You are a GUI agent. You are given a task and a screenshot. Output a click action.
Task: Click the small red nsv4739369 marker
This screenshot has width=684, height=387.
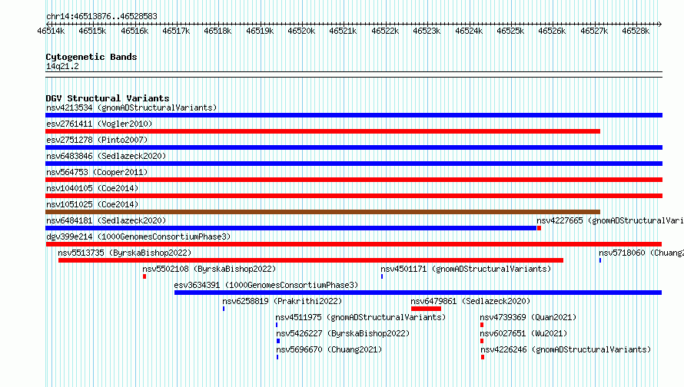coord(482,325)
